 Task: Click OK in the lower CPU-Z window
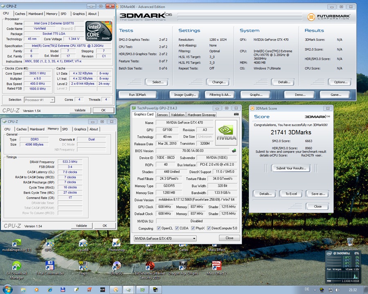105,226
